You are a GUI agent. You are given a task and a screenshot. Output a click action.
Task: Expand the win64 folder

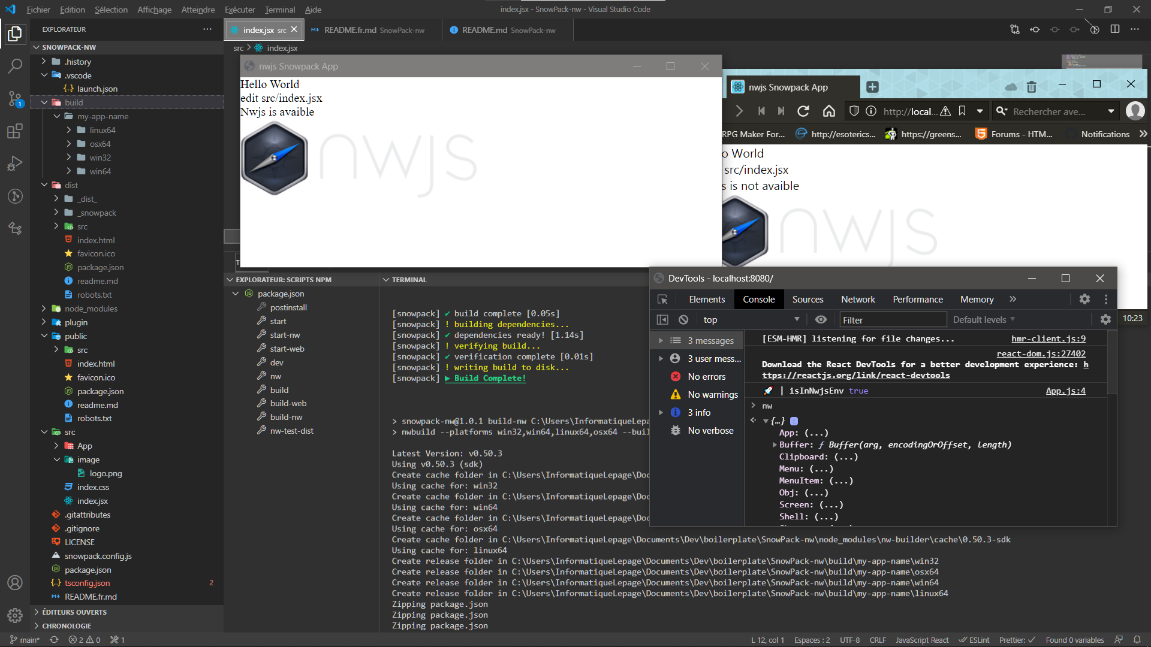(69, 171)
